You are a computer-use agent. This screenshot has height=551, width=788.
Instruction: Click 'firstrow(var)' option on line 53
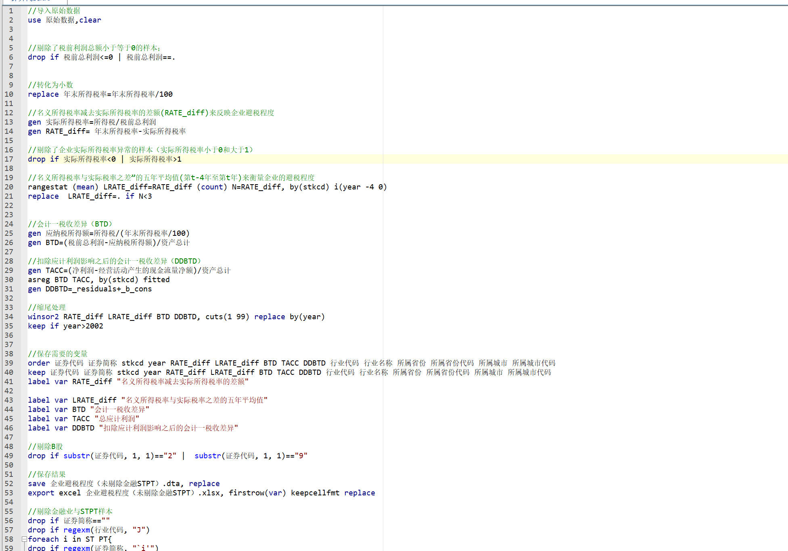[x=257, y=493]
